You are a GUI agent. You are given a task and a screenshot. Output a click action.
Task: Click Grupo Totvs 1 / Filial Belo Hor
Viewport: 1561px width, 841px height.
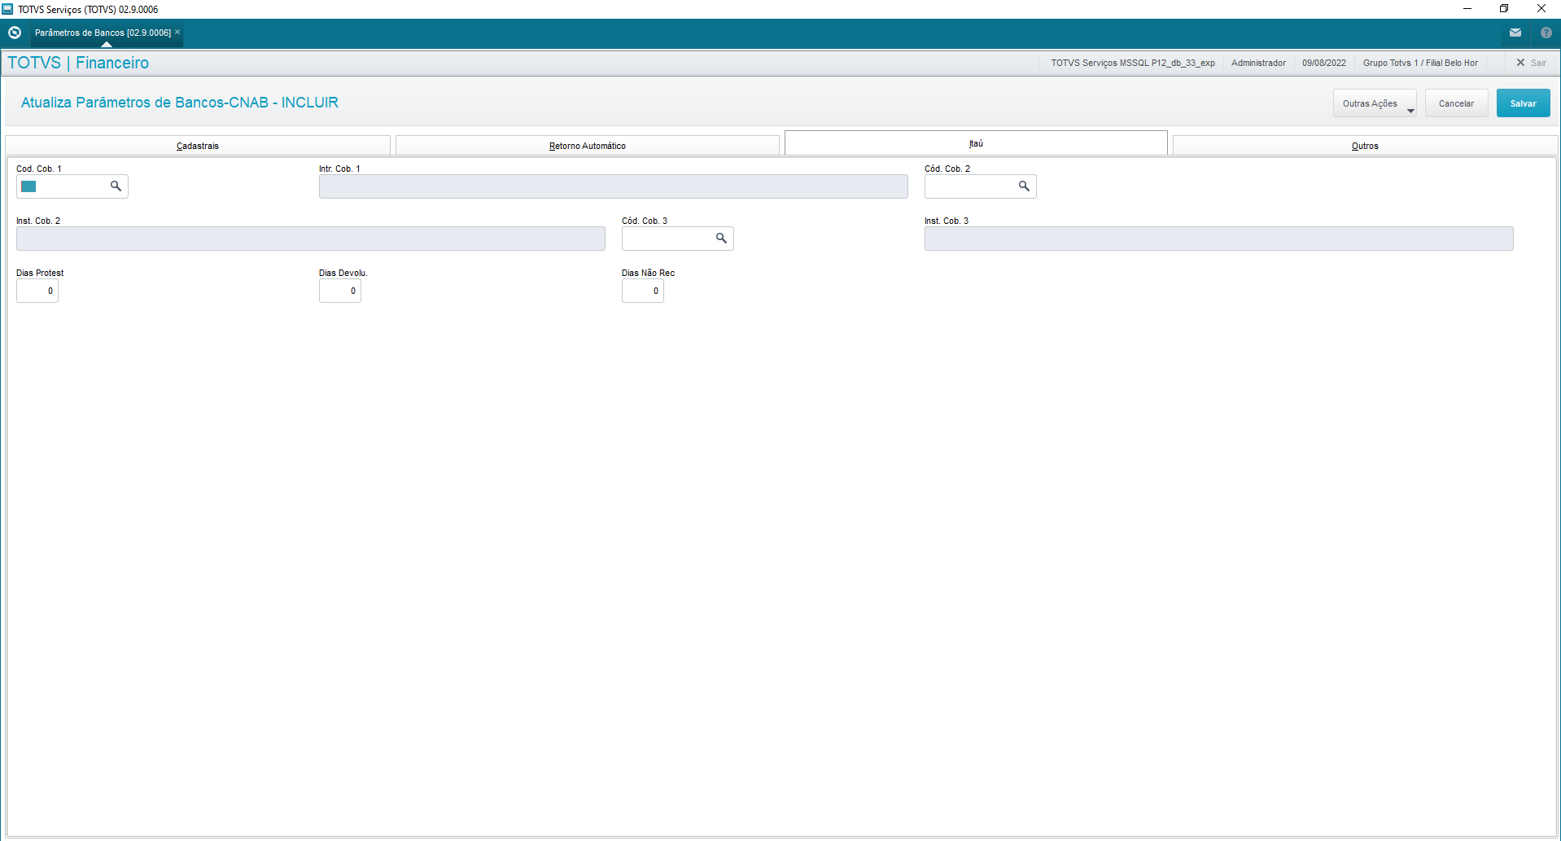tap(1420, 63)
